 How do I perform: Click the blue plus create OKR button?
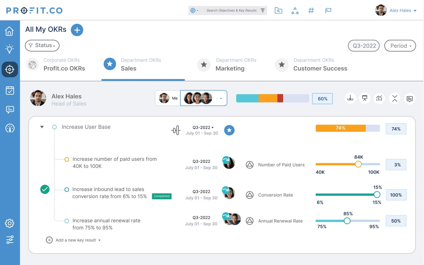77,30
